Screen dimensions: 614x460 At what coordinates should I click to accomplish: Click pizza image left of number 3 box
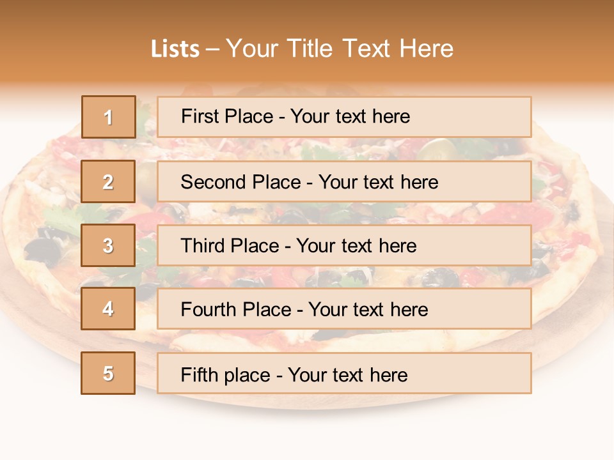45,245
